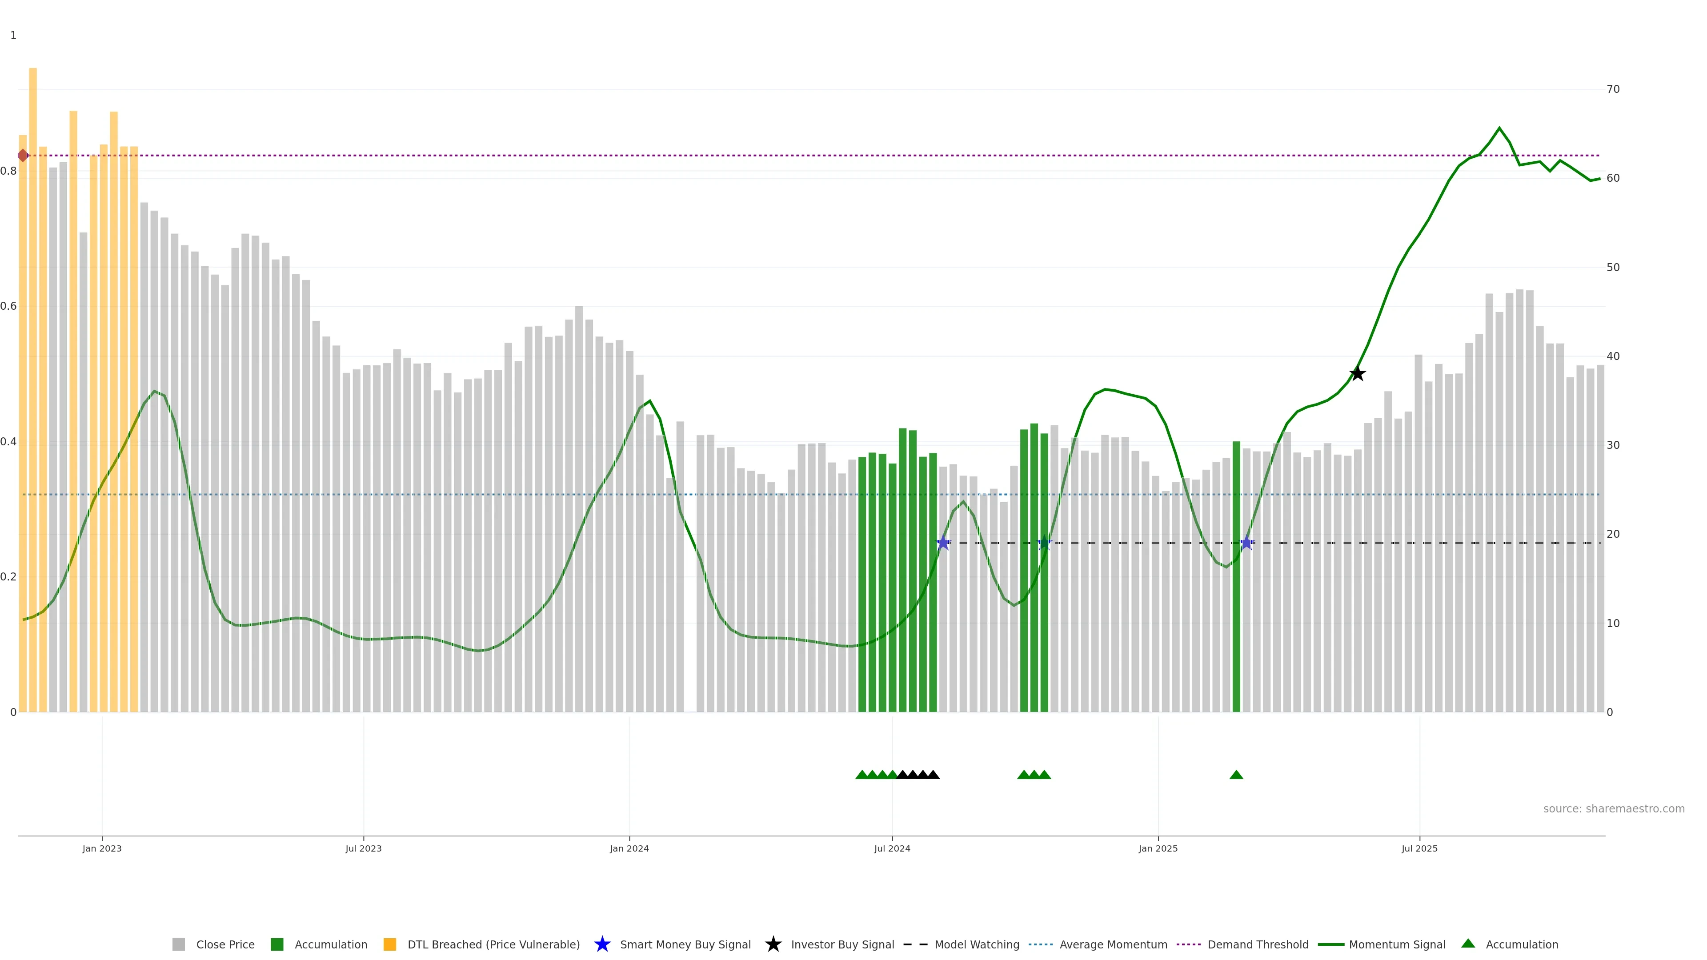Viewport: 1707px width, 960px height.
Task: Click the first blue Smart Money star near Jul 2024
Action: tap(943, 543)
